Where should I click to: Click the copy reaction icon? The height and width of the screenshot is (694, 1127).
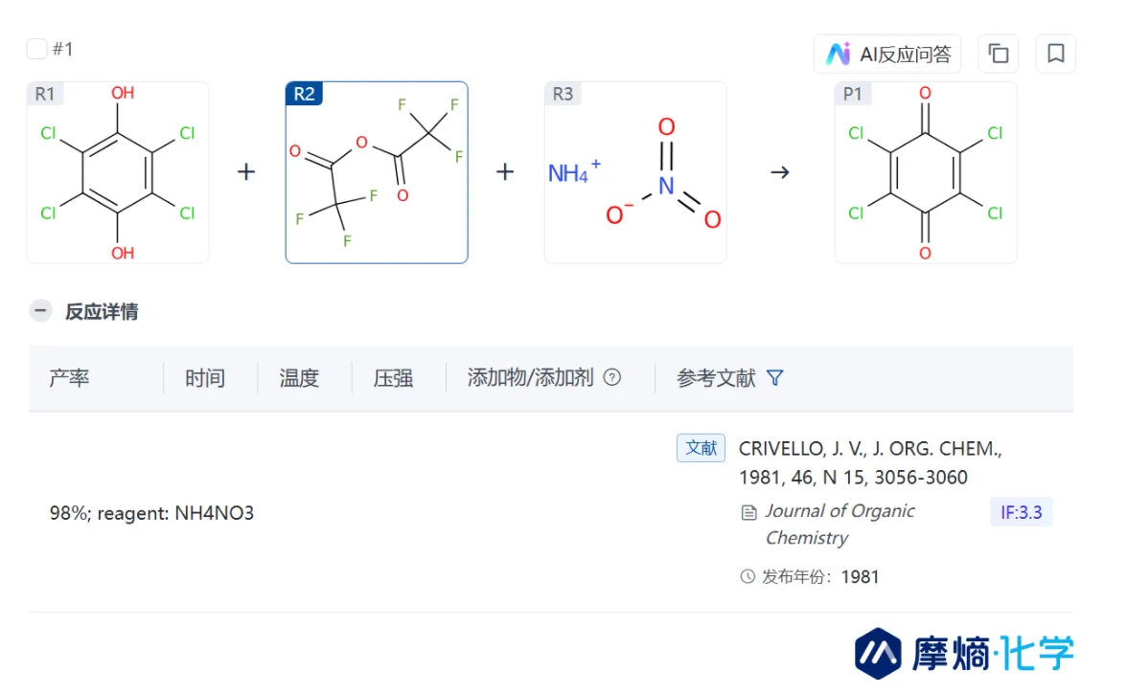[999, 54]
